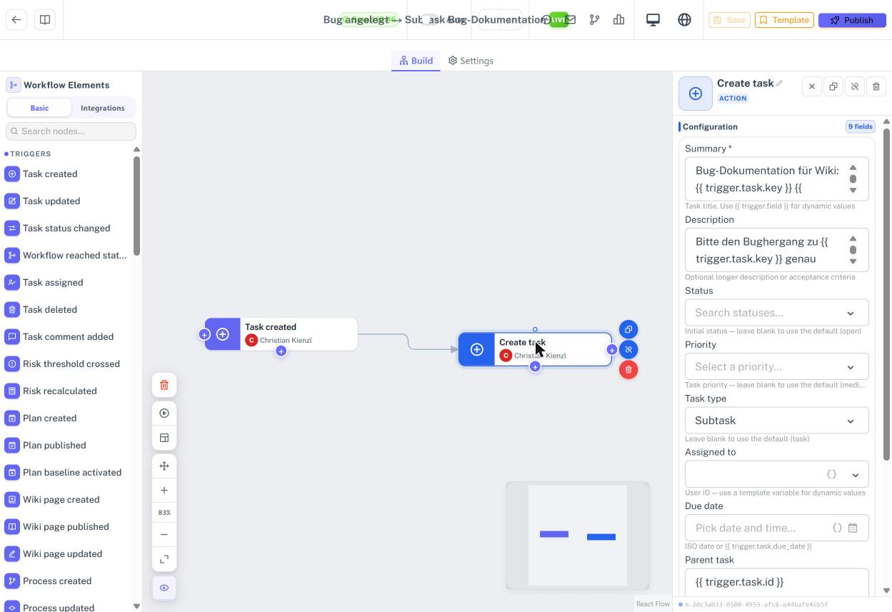The image size is (892, 612).
Task: Click the unlink icon in Create task panel header
Action: (x=855, y=86)
